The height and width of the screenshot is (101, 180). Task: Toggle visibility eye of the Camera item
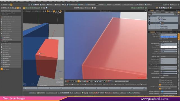[149, 20]
